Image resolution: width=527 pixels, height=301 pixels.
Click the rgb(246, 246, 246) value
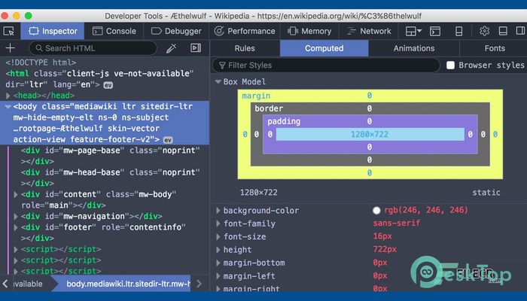pos(426,210)
